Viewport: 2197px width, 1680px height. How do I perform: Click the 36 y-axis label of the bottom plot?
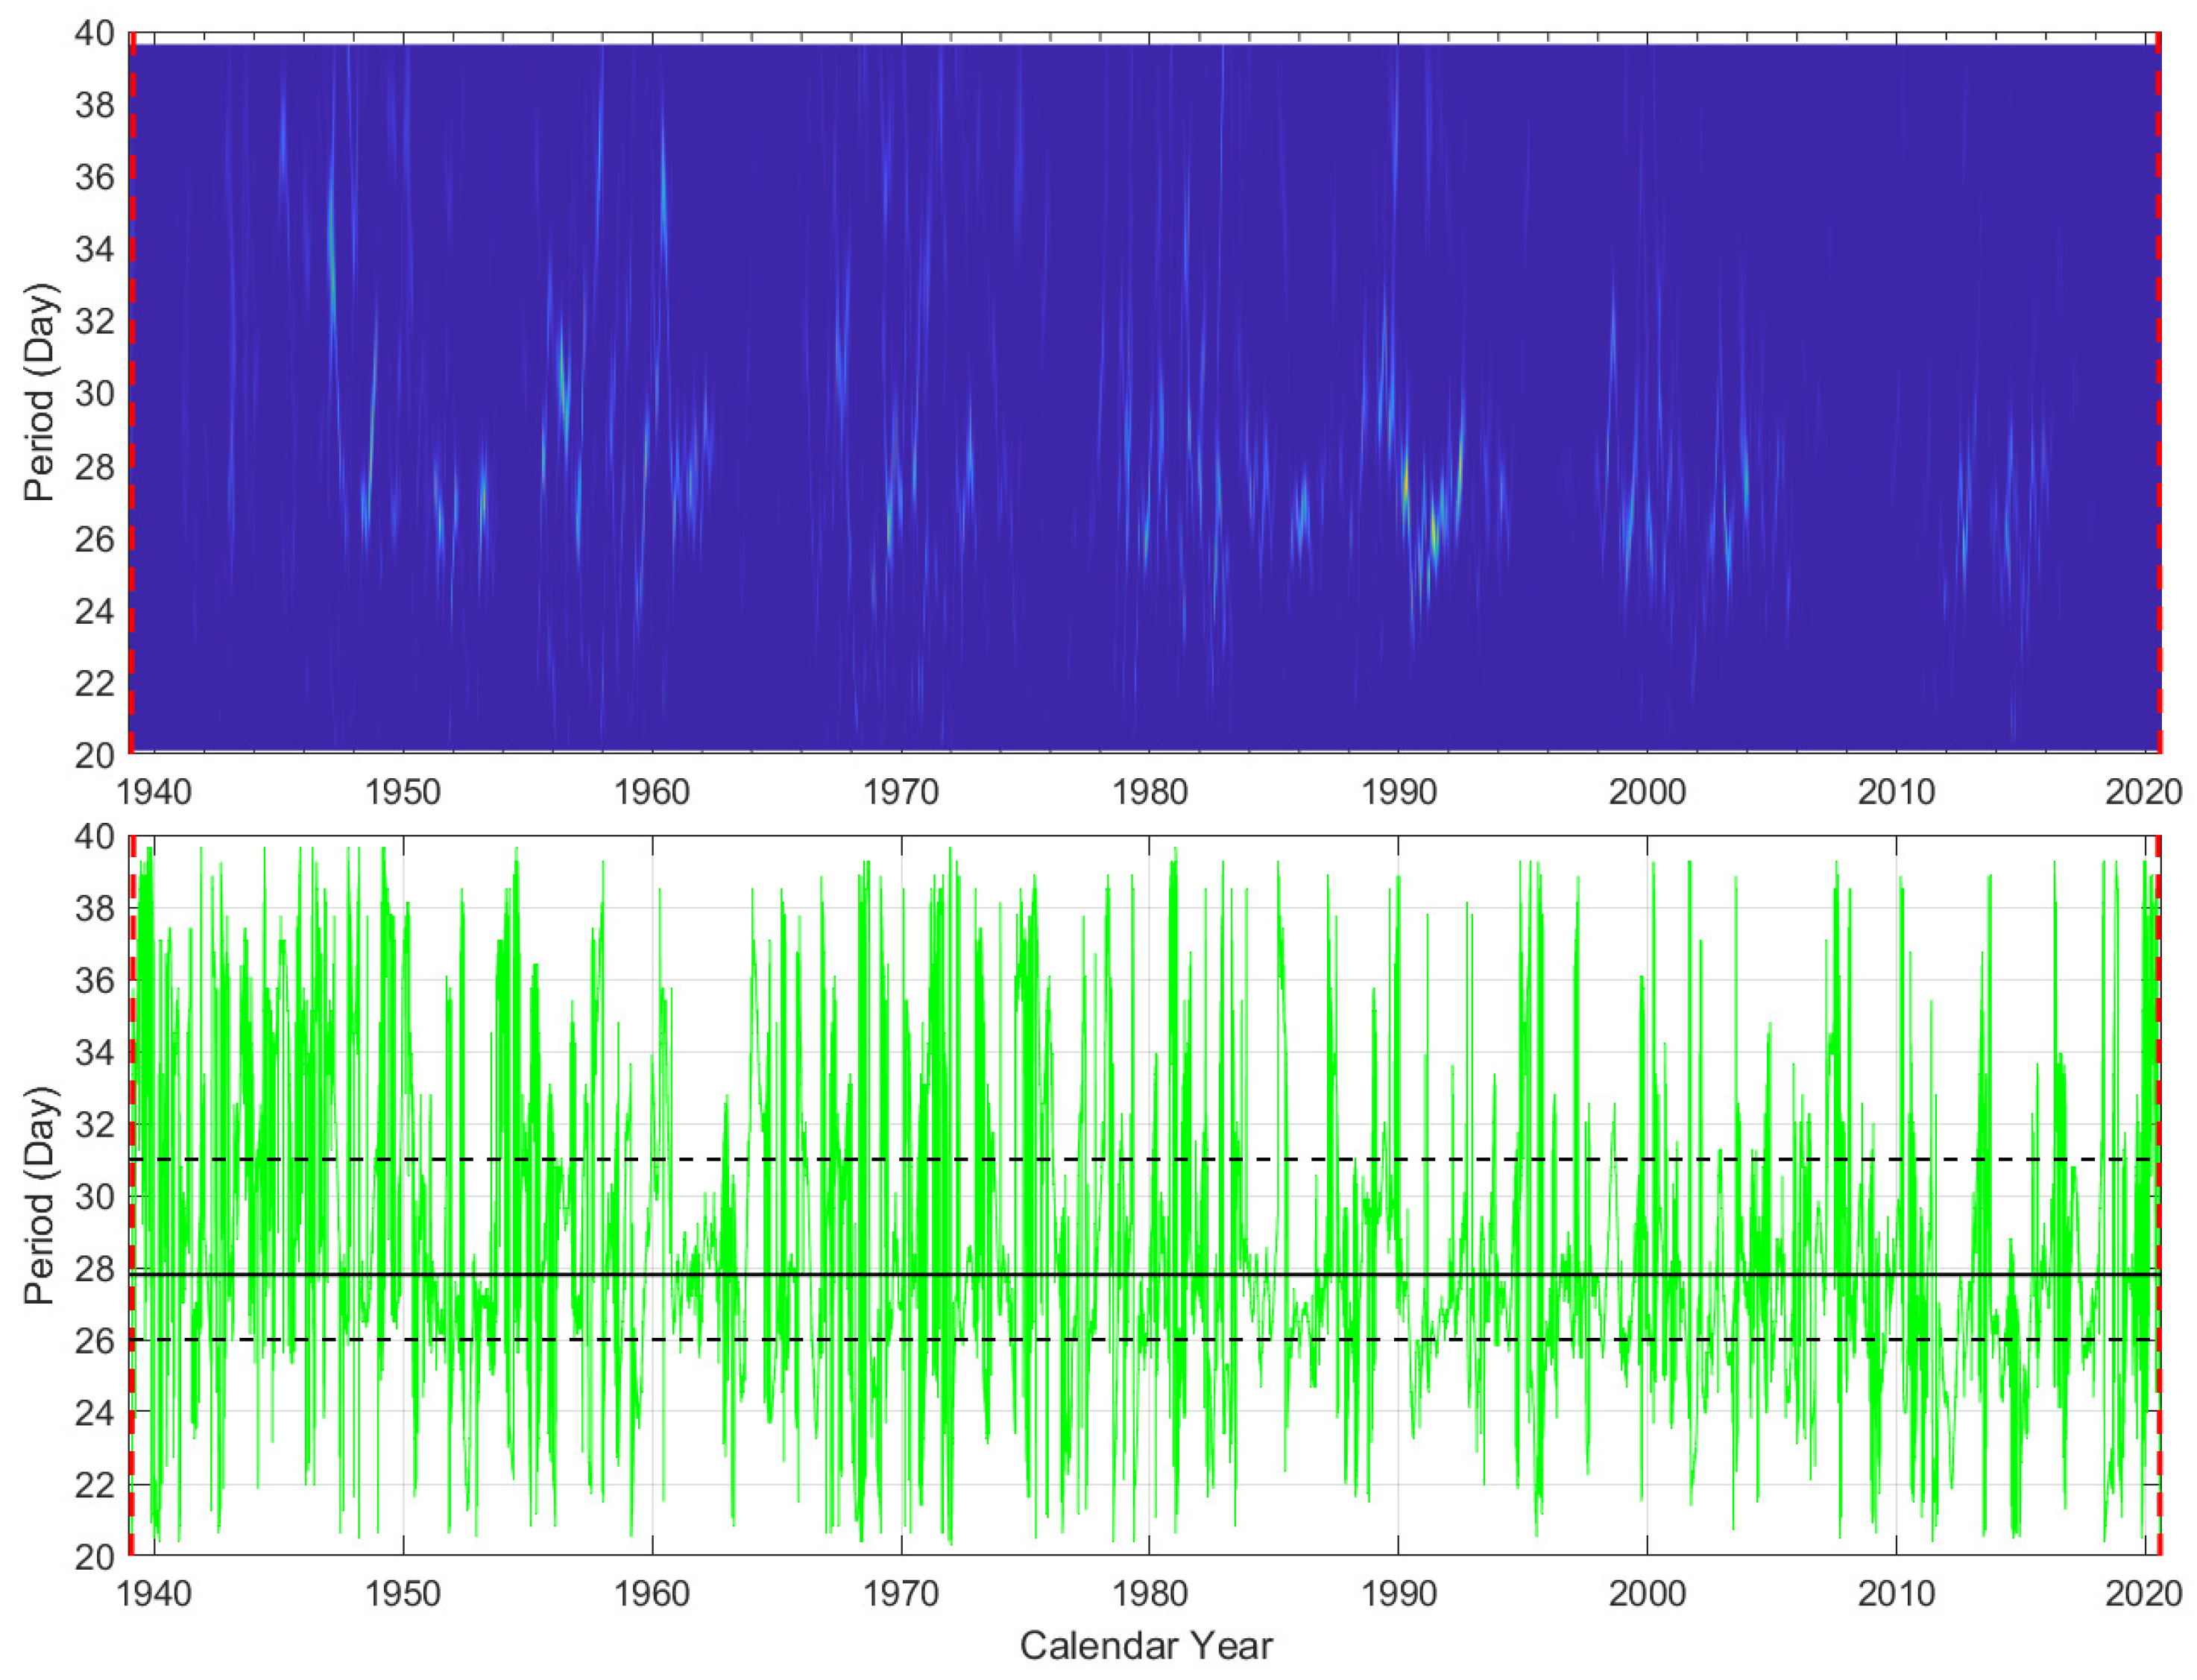95,981
